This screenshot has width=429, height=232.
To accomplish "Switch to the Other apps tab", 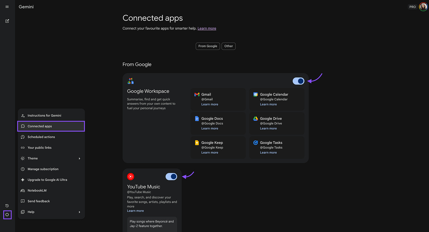I will tap(228, 46).
